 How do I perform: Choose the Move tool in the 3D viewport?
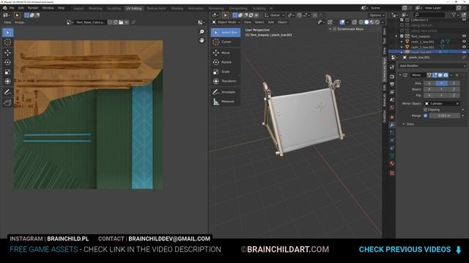226,53
